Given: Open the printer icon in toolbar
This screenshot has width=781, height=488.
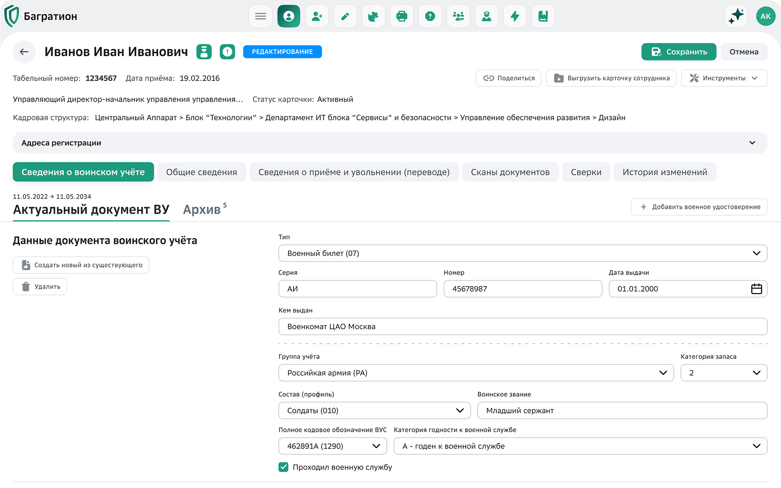Looking at the screenshot, I should tap(402, 16).
